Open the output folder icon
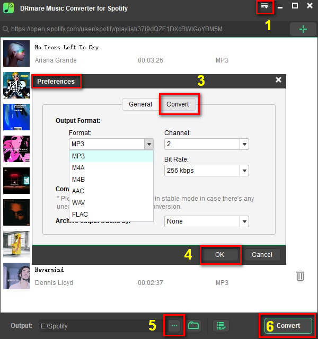318x339 pixels. click(x=193, y=325)
